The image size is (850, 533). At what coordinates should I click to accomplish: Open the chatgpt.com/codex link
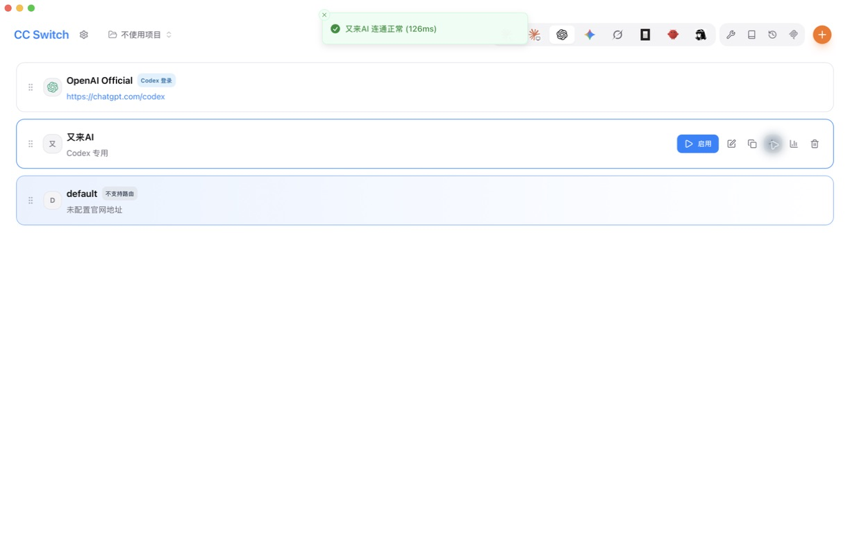(x=115, y=96)
